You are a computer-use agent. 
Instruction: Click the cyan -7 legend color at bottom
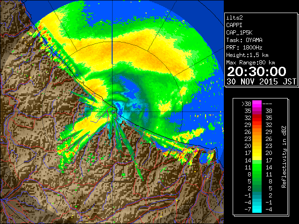pyautogui.click(x=257, y=209)
